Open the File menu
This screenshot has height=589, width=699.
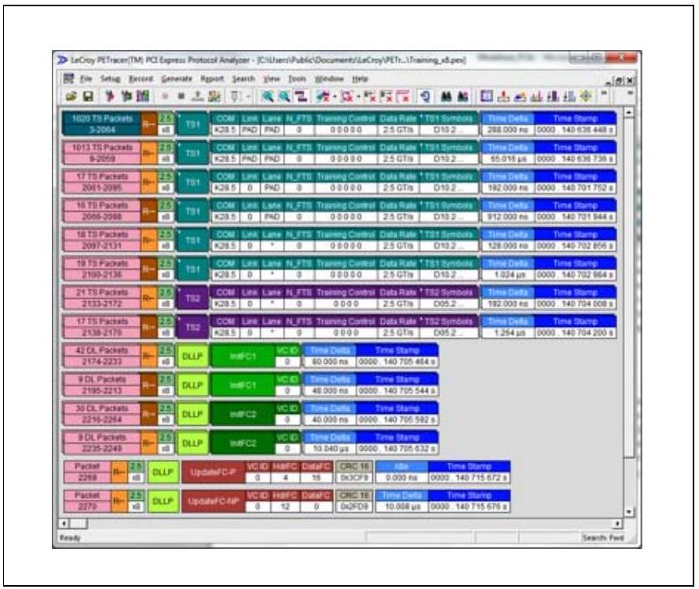86,78
